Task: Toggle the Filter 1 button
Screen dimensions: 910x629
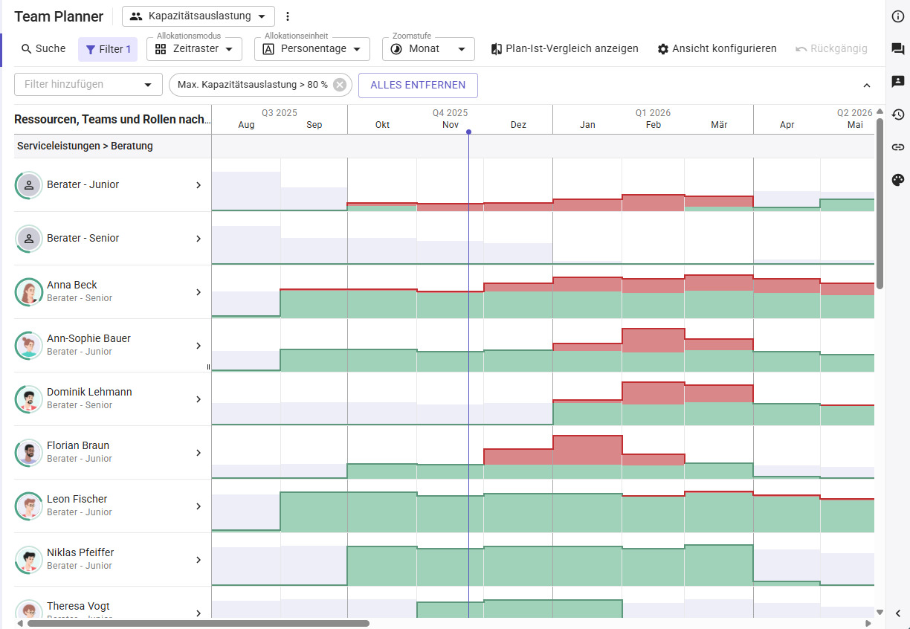Action: (x=108, y=49)
